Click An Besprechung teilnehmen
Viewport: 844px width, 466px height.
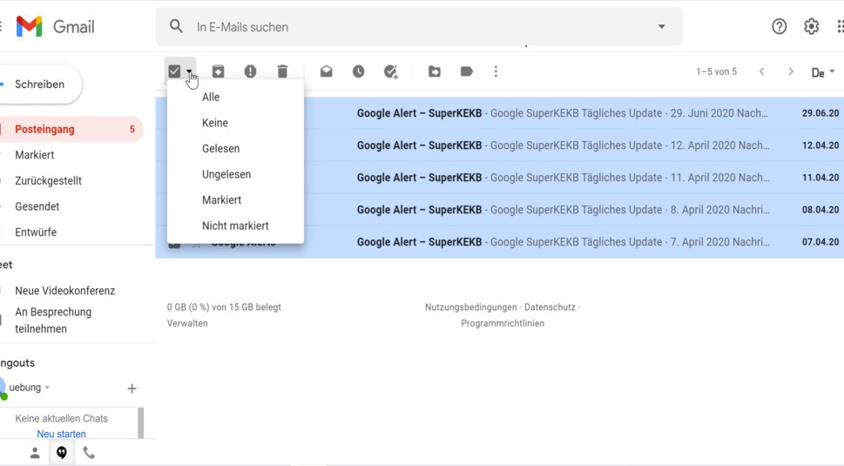point(53,321)
